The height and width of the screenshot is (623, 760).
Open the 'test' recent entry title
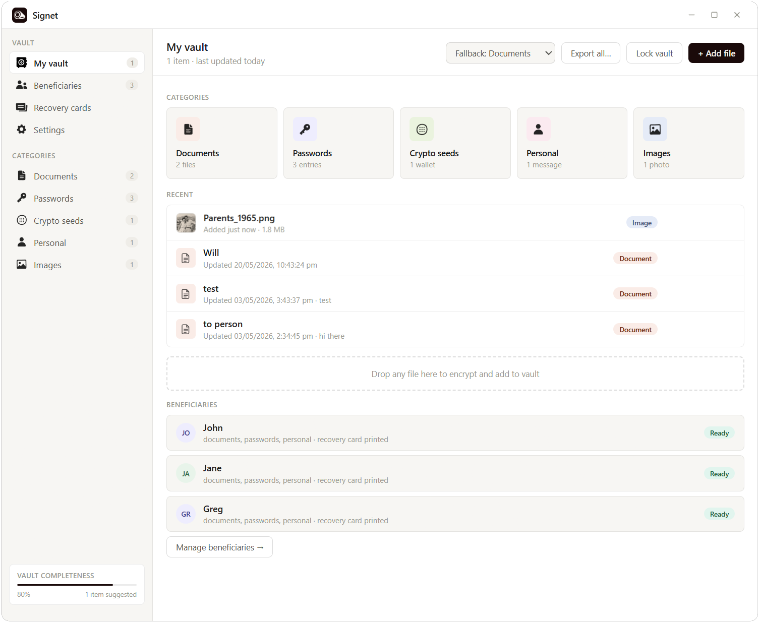211,289
